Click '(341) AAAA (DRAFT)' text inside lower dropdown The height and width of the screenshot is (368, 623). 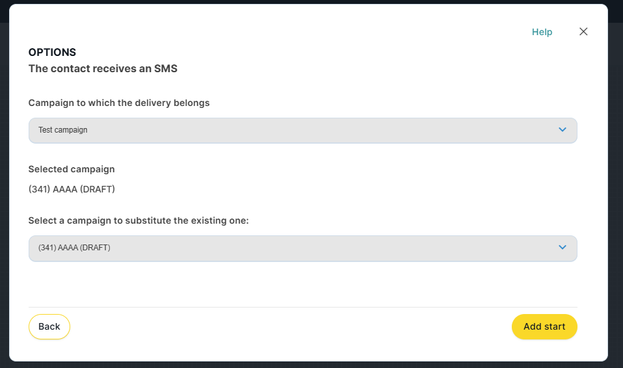click(x=74, y=248)
